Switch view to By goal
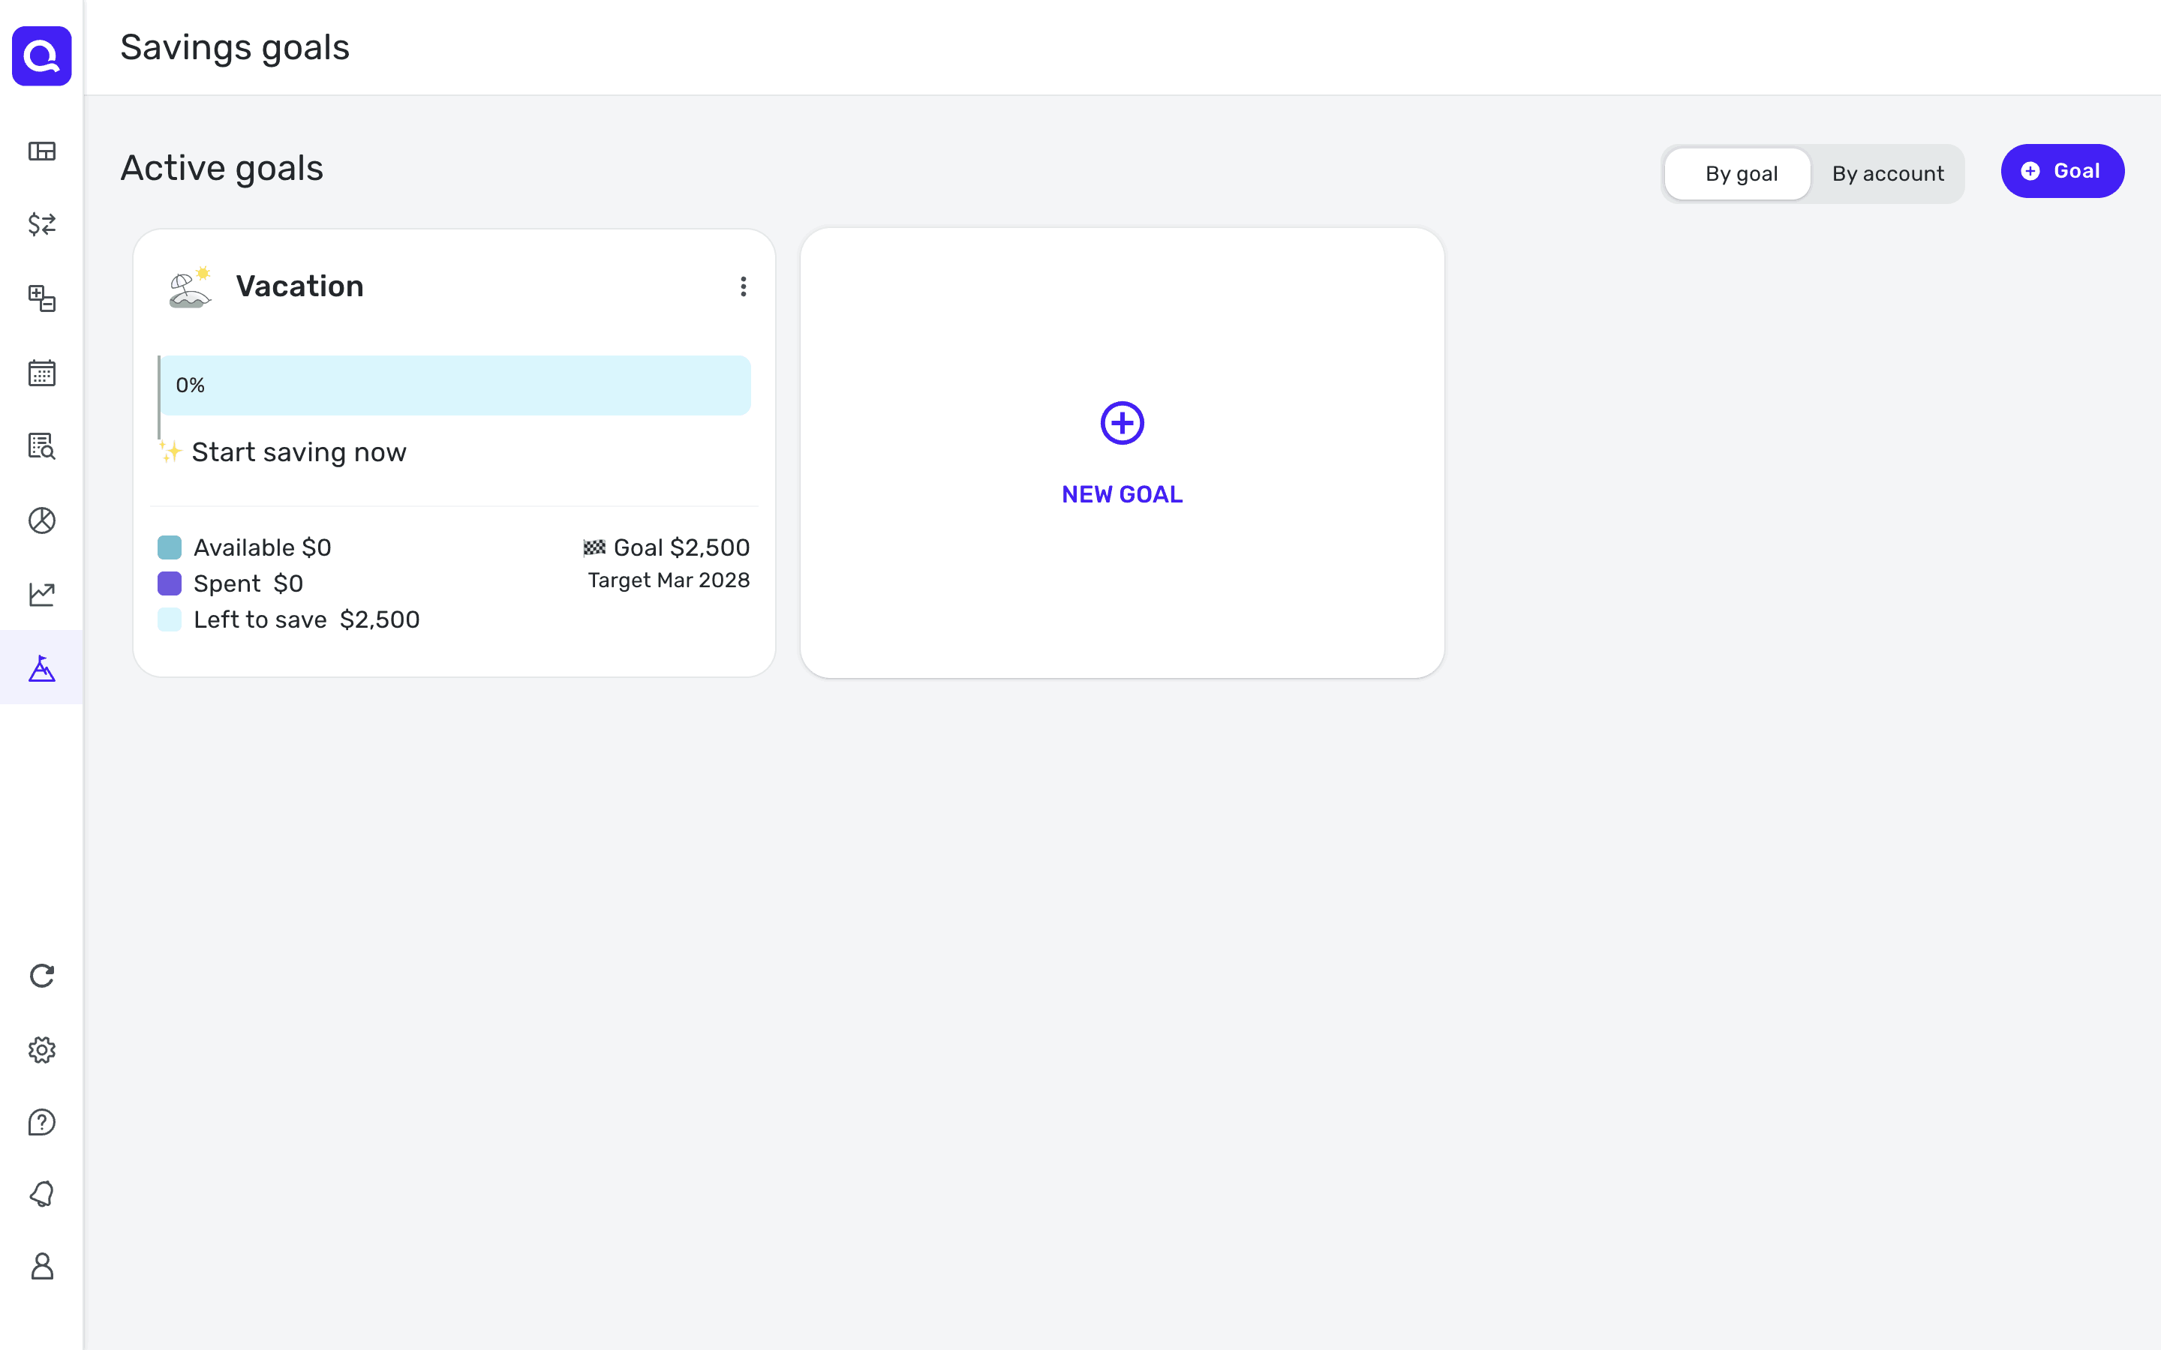 point(1740,173)
